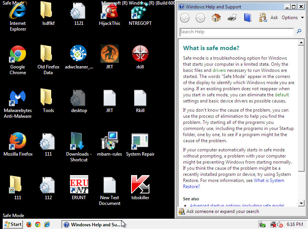
Task: Open the Options dropdown menu
Action: (x=293, y=18)
